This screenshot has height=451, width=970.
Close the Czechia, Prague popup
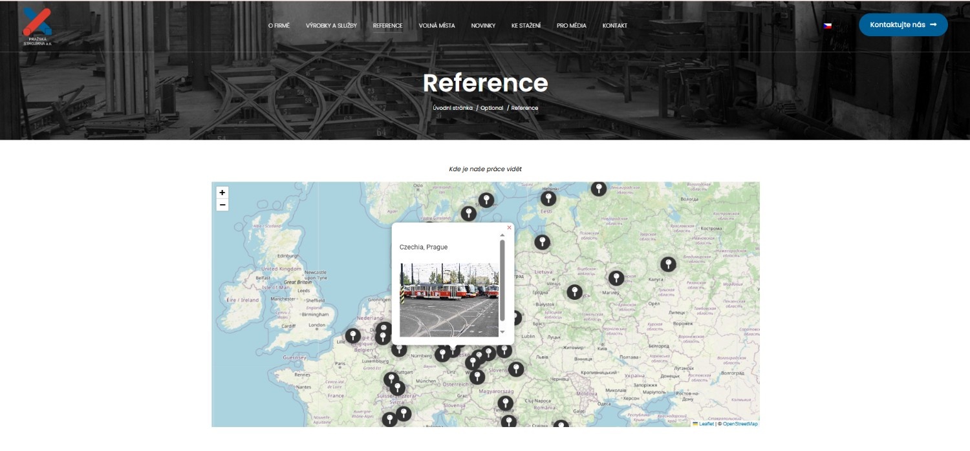point(509,227)
